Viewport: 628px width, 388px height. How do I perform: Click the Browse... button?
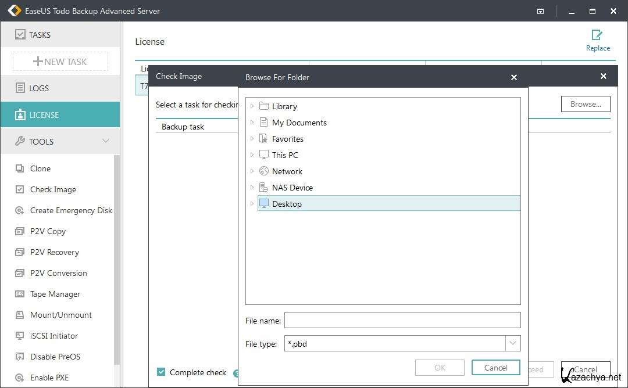coord(585,105)
